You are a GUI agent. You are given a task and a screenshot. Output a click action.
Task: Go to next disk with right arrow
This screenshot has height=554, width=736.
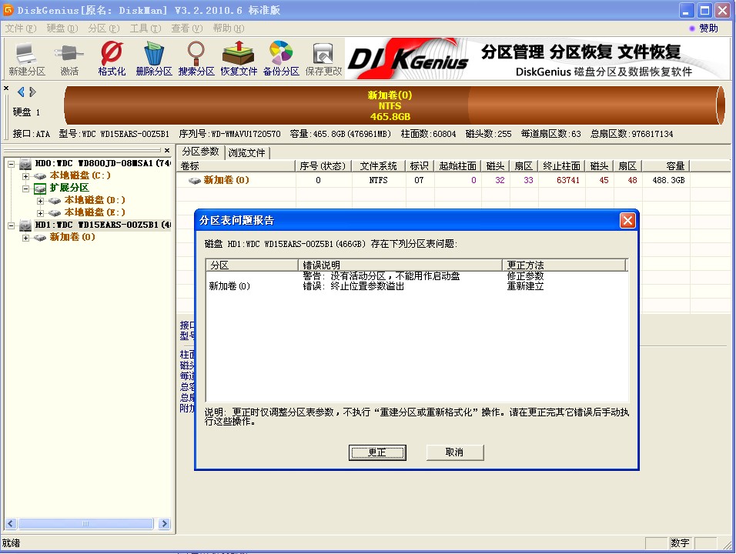tap(32, 92)
